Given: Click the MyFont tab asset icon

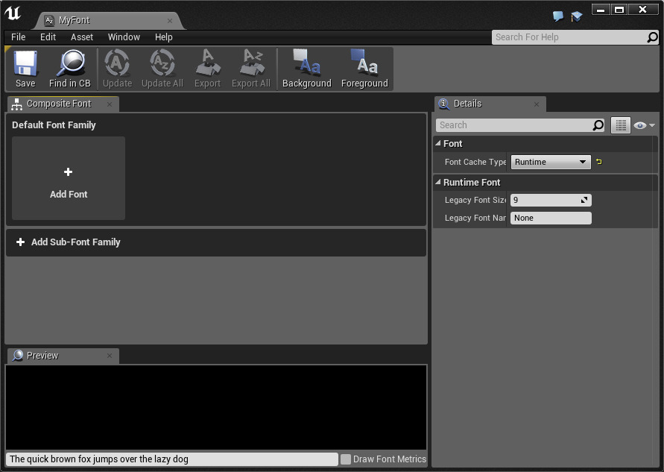Looking at the screenshot, I should point(49,20).
